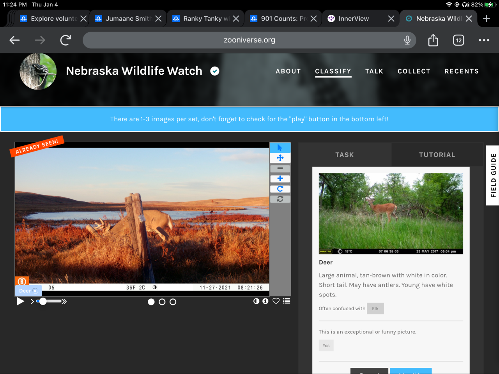Close the Jumaane Smith tab
Screen dimensions: 499x374
click(x=158, y=19)
